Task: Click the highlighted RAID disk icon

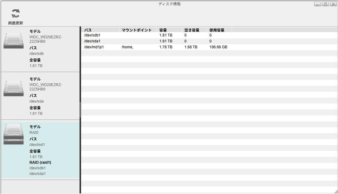Action: point(13,135)
